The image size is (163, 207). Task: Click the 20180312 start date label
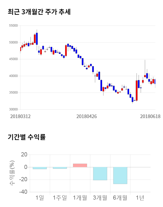(20, 116)
